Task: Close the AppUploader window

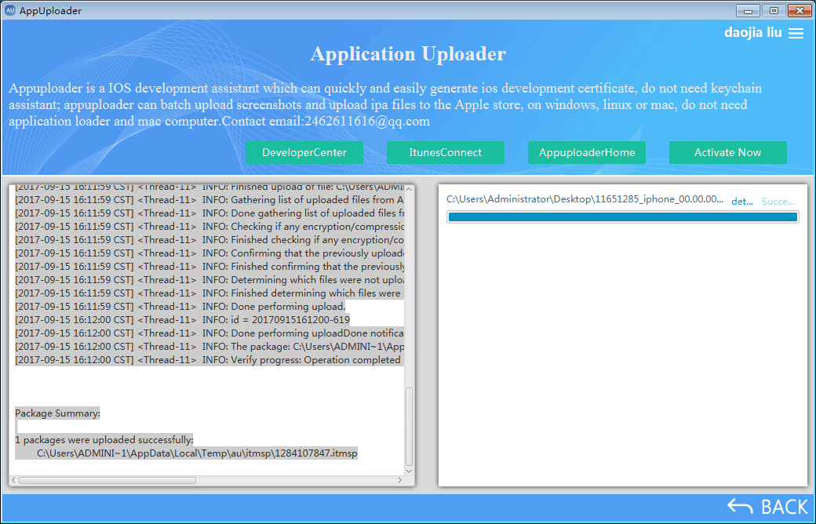Action: pyautogui.click(x=800, y=10)
